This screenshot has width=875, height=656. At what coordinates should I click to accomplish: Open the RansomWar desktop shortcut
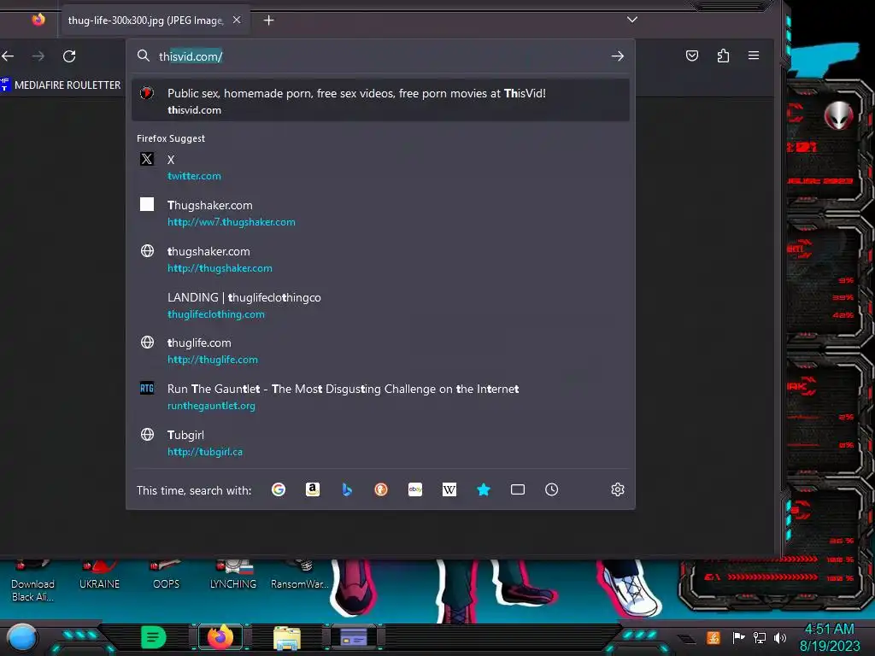point(300,577)
